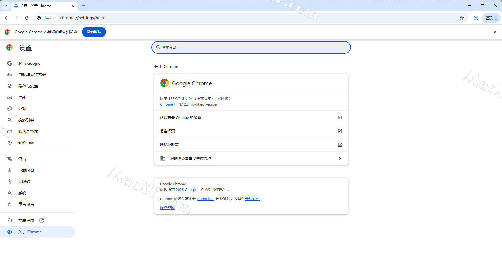The width and height of the screenshot is (502, 254).
Task: Click the back navigation arrow
Action: tap(6, 18)
